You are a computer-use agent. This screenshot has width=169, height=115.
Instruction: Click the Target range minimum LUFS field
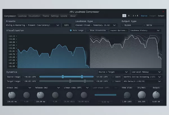[x=30, y=81]
